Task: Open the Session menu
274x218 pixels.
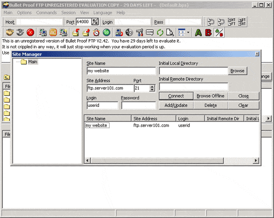Action: pos(68,13)
